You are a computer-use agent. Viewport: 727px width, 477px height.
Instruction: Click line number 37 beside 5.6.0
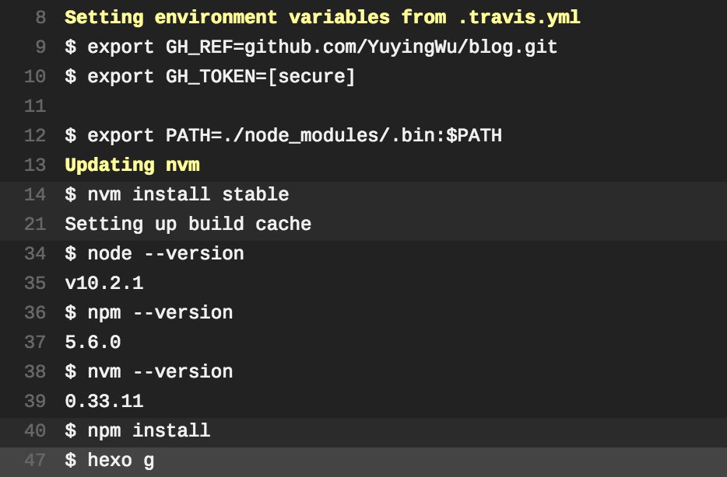35,343
